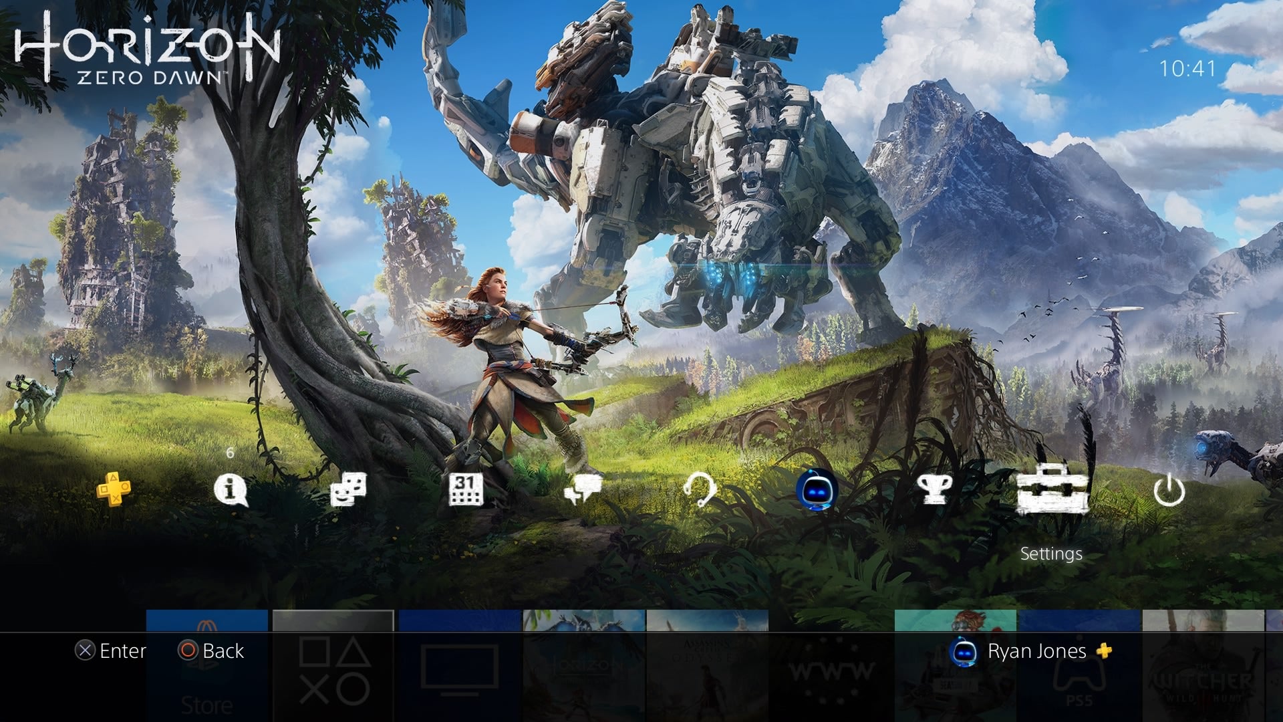Open The Witcher Wild Hunt tile
The image size is (1283, 722).
click(1203, 665)
